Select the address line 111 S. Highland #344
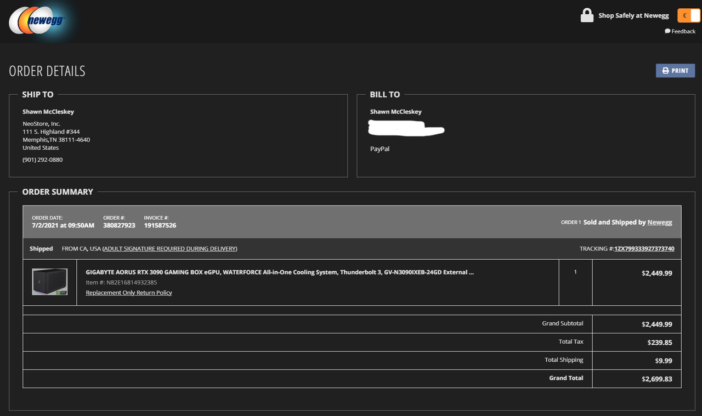This screenshot has width=702, height=416. [51, 132]
